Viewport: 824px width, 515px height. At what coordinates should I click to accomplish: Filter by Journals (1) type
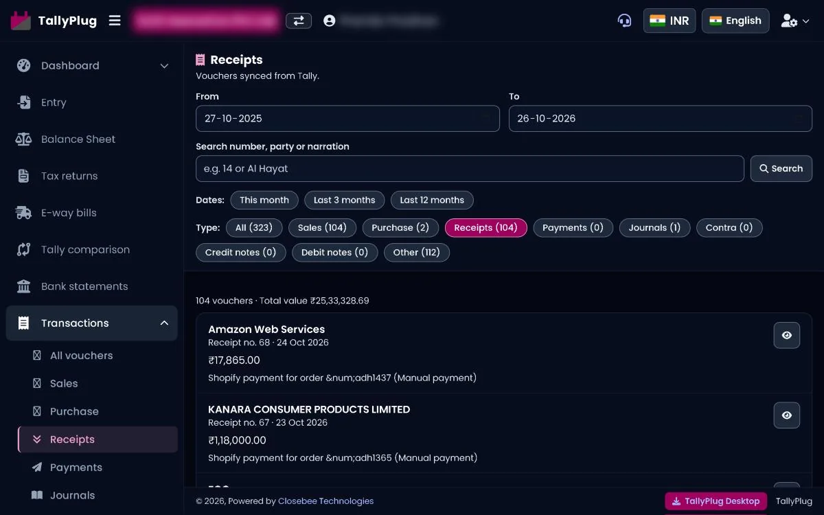tap(654, 228)
